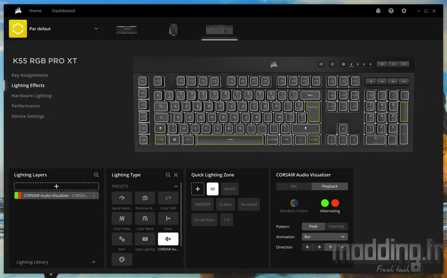The image size is (447, 278).
Task: Choose the Color Pulse preset
Action: (x=122, y=218)
